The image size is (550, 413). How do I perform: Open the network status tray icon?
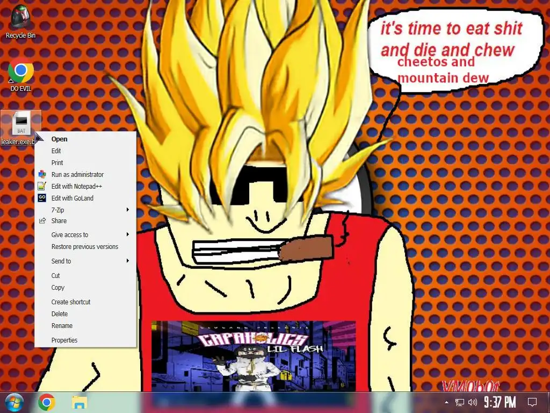460,402
